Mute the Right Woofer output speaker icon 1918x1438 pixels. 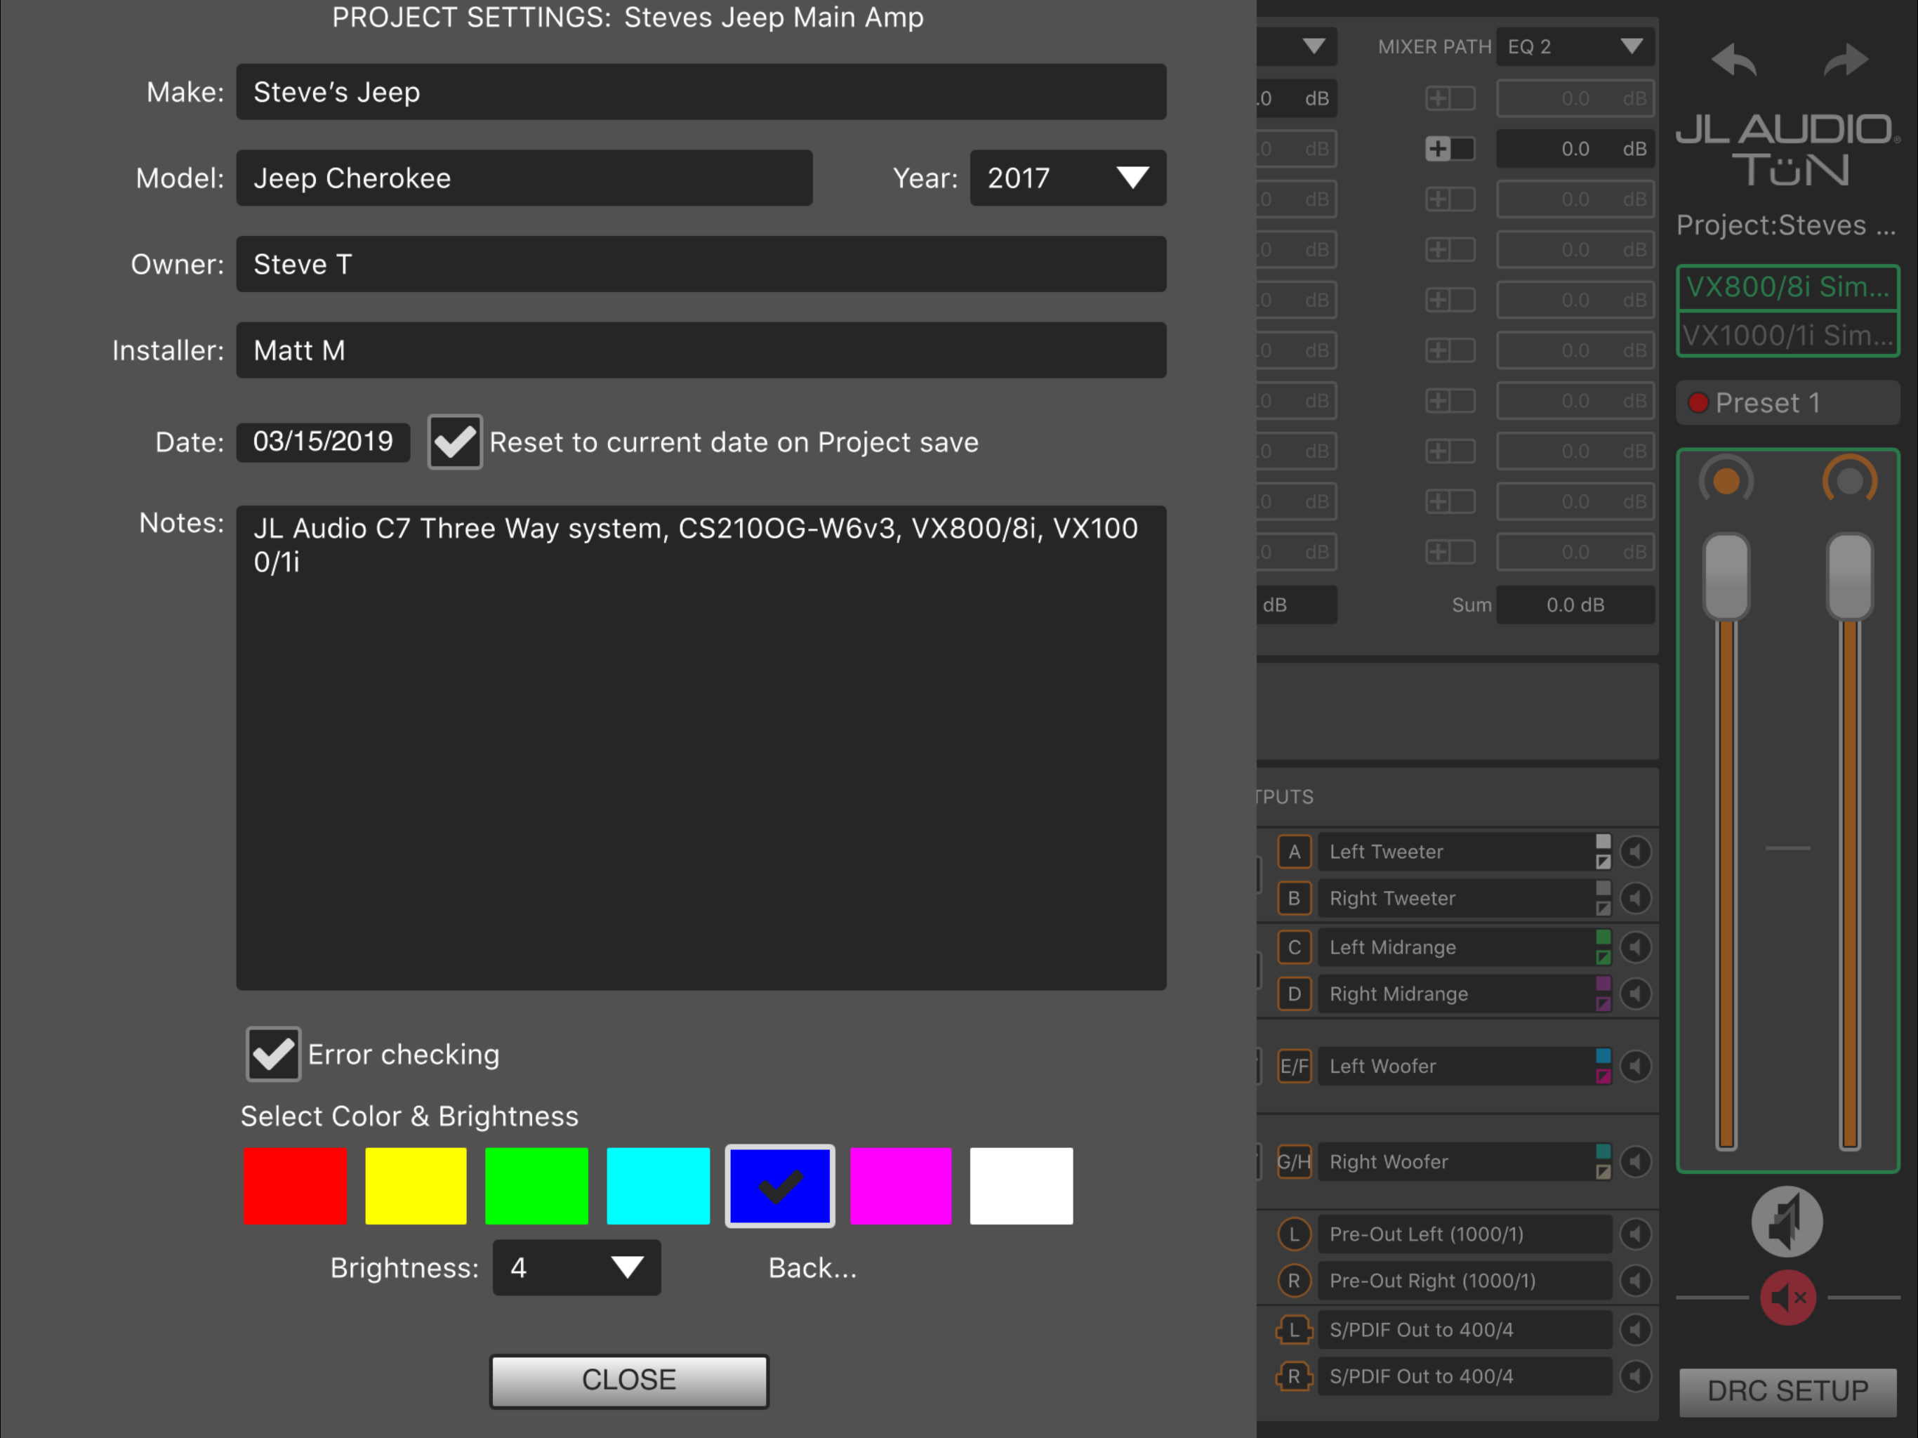[1635, 1161]
